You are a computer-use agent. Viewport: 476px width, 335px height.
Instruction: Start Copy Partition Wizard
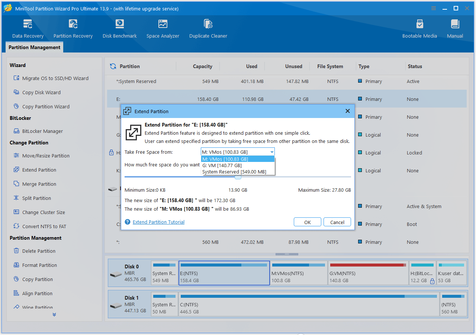point(41,106)
